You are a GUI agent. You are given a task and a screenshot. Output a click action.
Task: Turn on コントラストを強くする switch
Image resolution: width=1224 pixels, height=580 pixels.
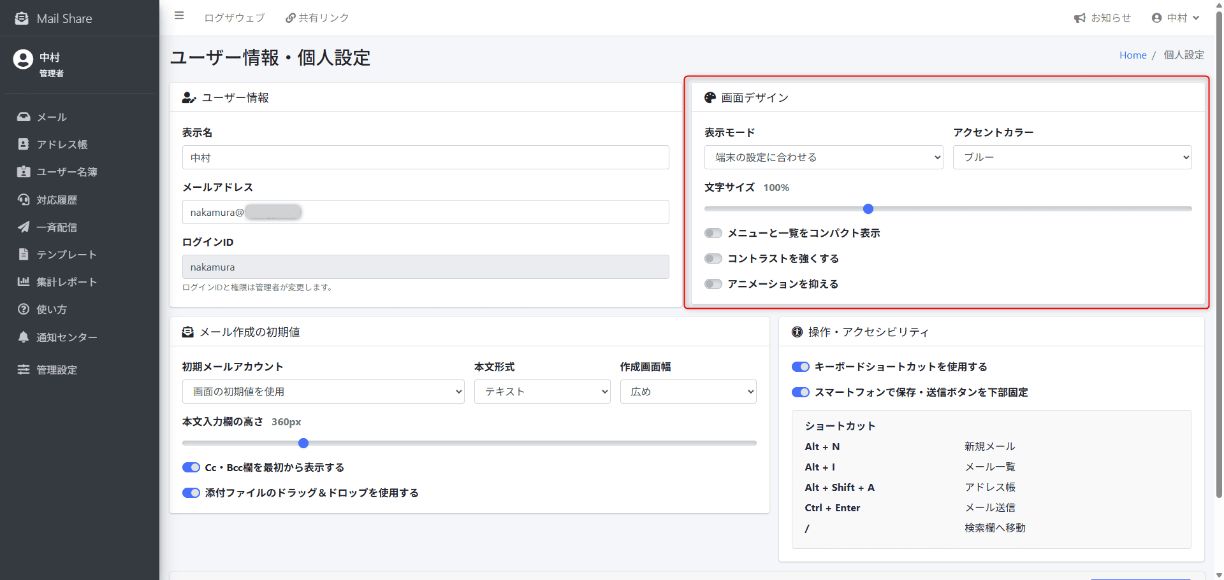pos(713,258)
